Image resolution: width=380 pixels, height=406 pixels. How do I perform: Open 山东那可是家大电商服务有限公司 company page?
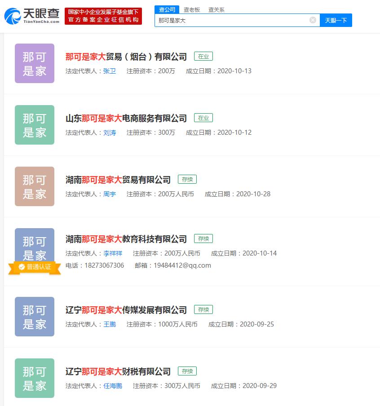pos(126,118)
